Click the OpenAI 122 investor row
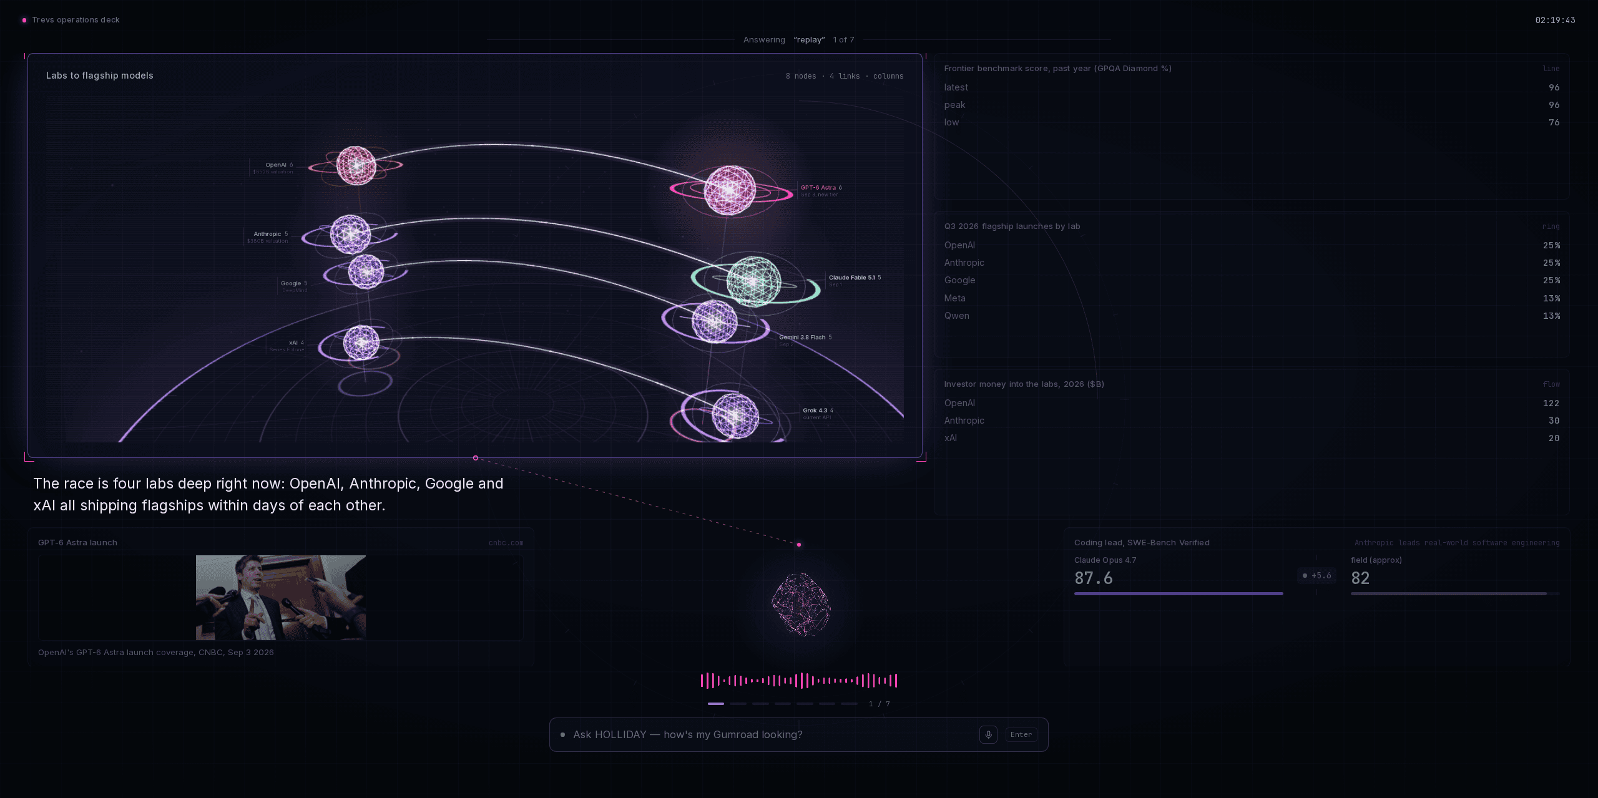1598x798 pixels. pos(1252,403)
